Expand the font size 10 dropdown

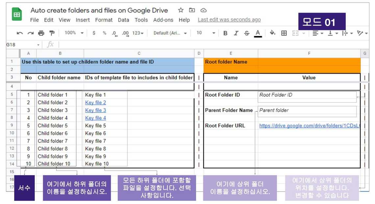pyautogui.click(x=206, y=33)
